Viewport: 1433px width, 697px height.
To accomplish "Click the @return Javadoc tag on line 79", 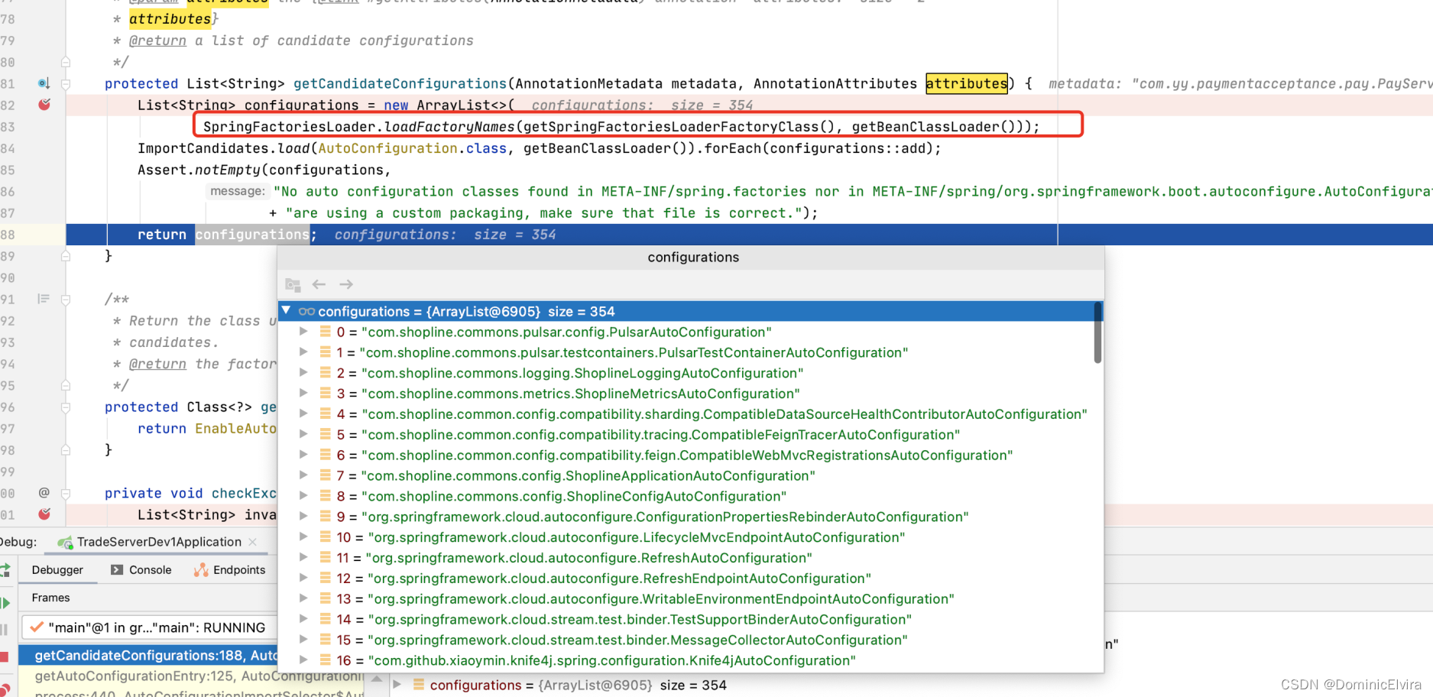I will 157,41.
